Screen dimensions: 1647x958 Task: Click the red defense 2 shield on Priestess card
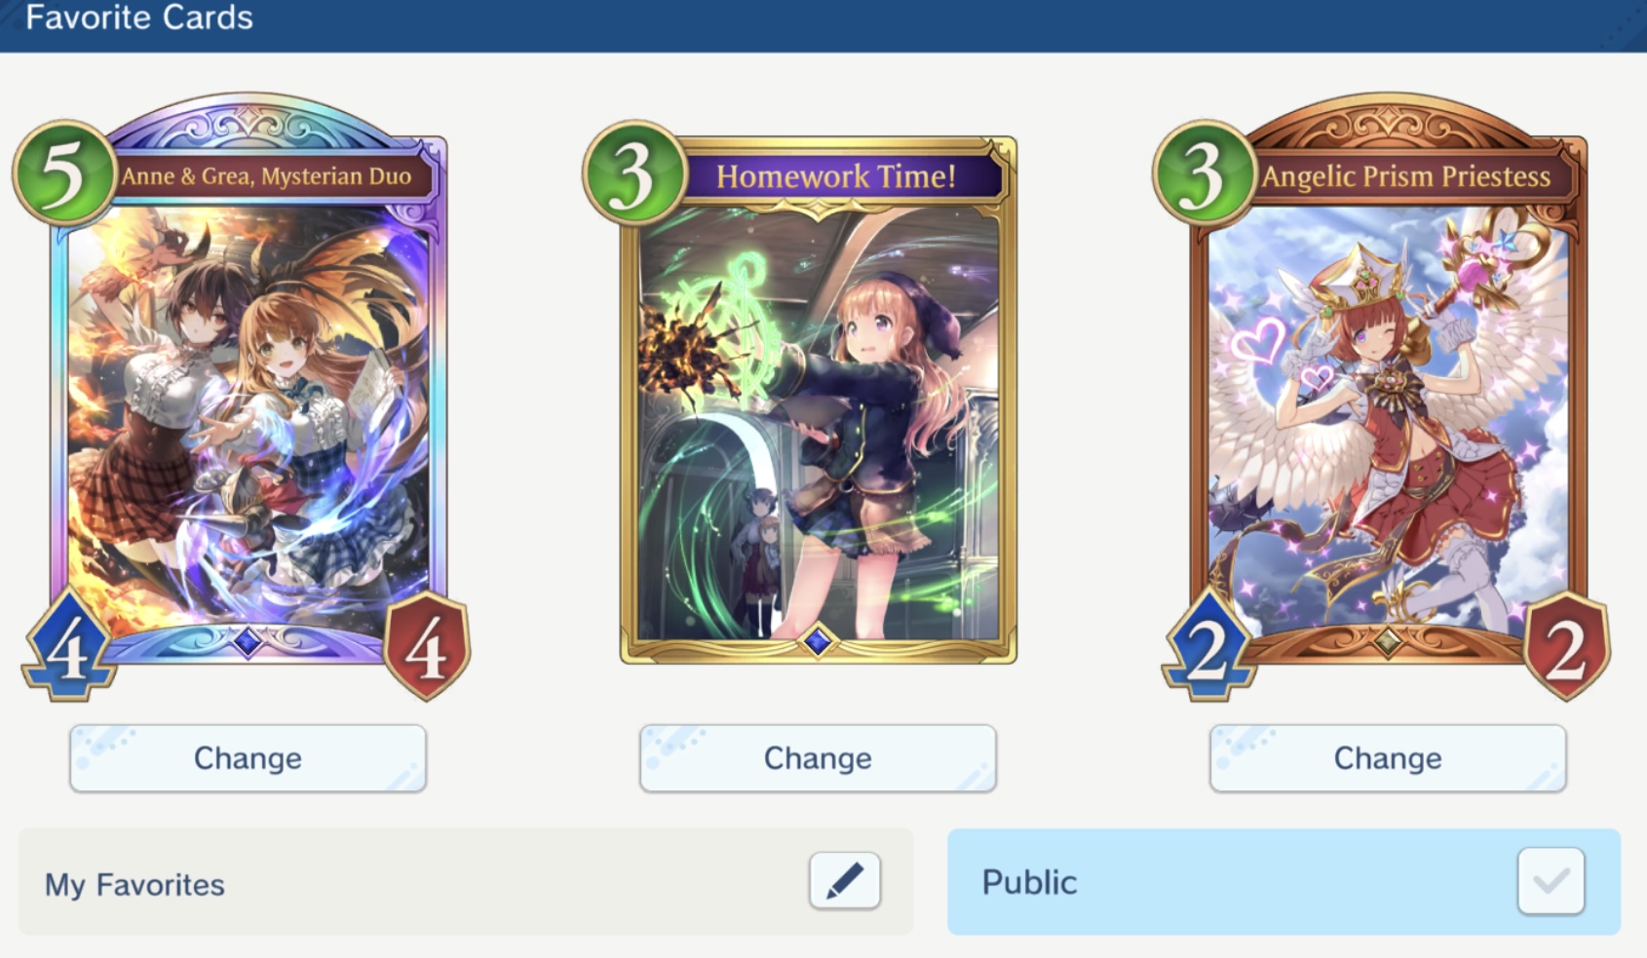pyautogui.click(x=1567, y=646)
